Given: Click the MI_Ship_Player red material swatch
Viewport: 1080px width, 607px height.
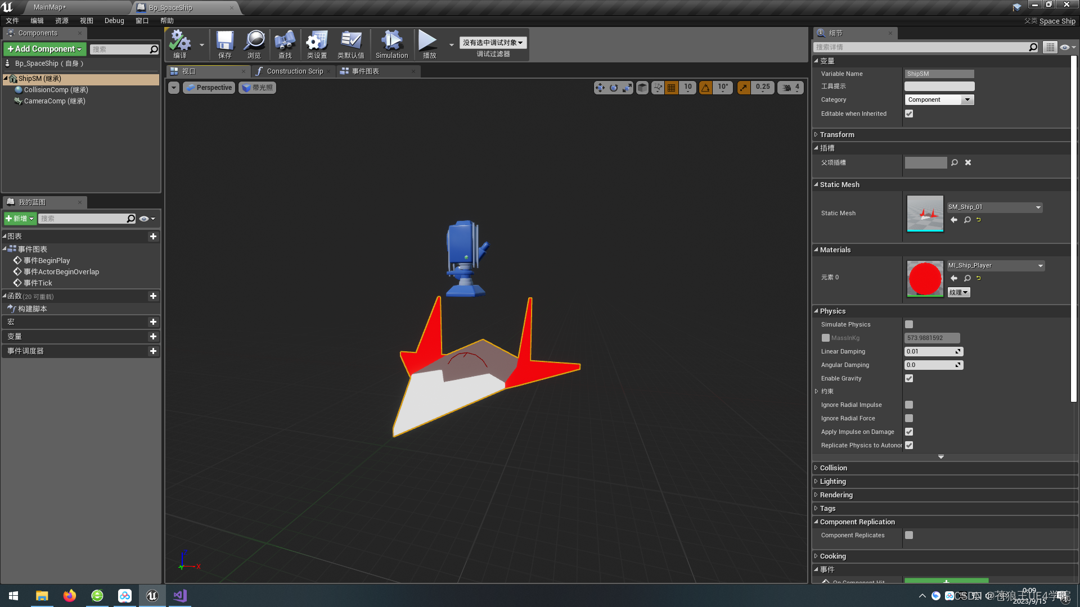Looking at the screenshot, I should point(925,278).
